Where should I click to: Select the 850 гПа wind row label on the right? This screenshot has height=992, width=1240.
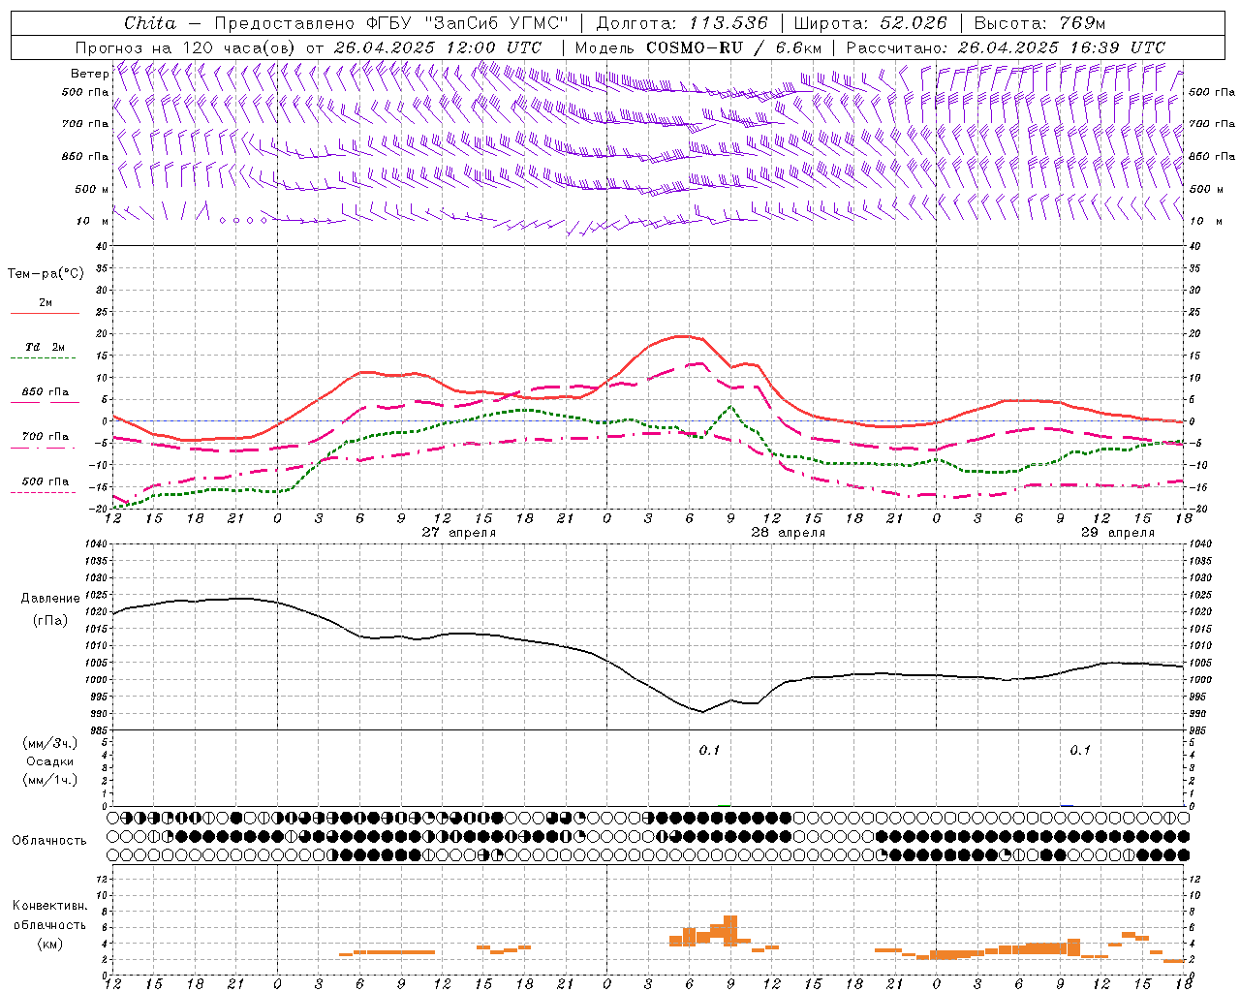(1212, 156)
